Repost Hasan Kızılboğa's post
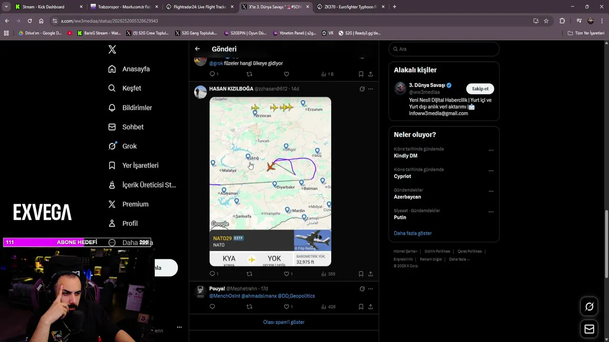This screenshot has height=342, width=609. [249, 274]
